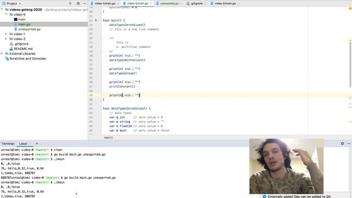Hide the Project panel with minus icon

tap(84, 3)
